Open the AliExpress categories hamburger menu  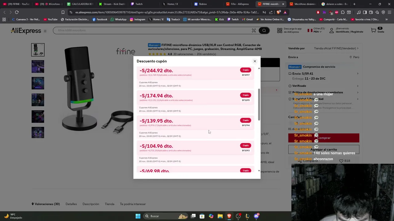45,31
